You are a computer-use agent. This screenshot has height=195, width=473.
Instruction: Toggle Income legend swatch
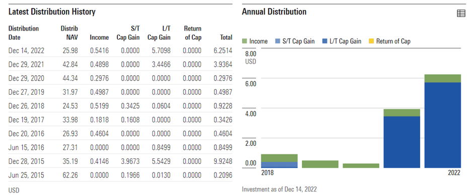(245, 41)
